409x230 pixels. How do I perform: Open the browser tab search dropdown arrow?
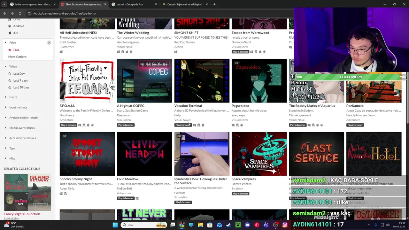(4, 4)
